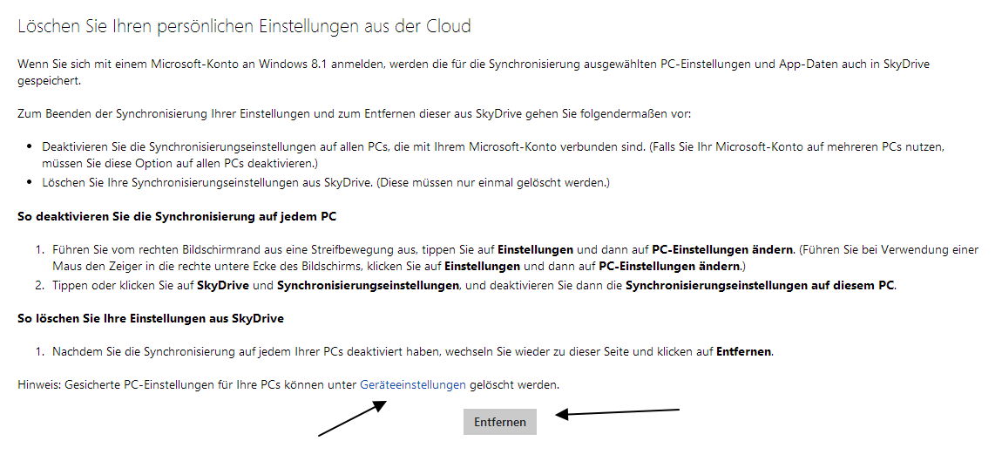Click the "2." list number before Tippen
The height and width of the screenshot is (475, 1002).
[x=39, y=285]
